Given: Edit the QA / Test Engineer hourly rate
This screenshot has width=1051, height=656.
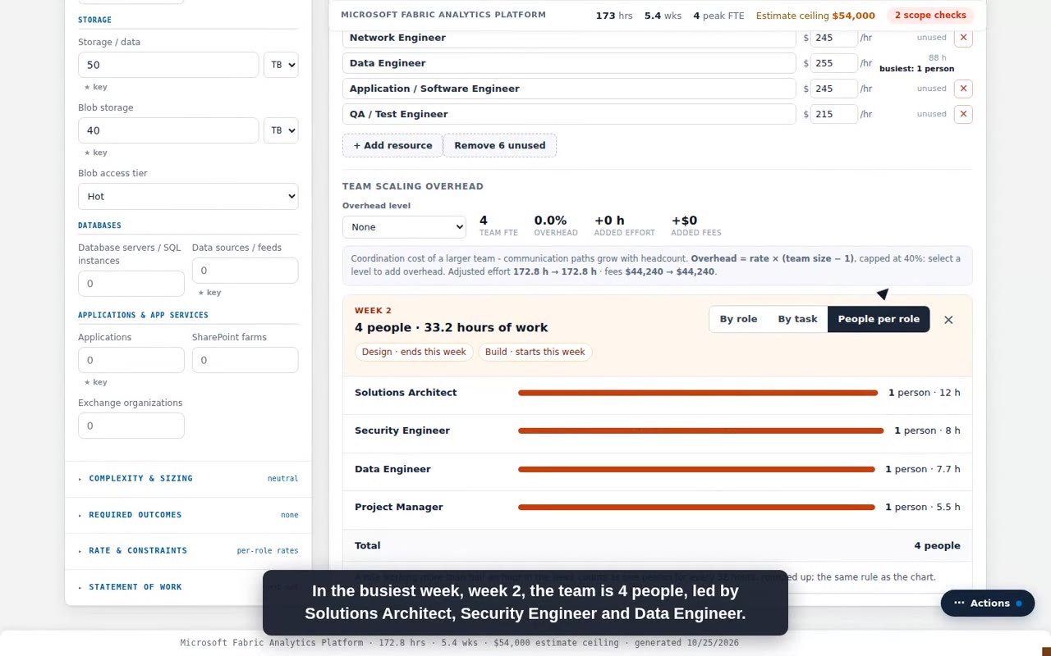Looking at the screenshot, I should [x=833, y=114].
